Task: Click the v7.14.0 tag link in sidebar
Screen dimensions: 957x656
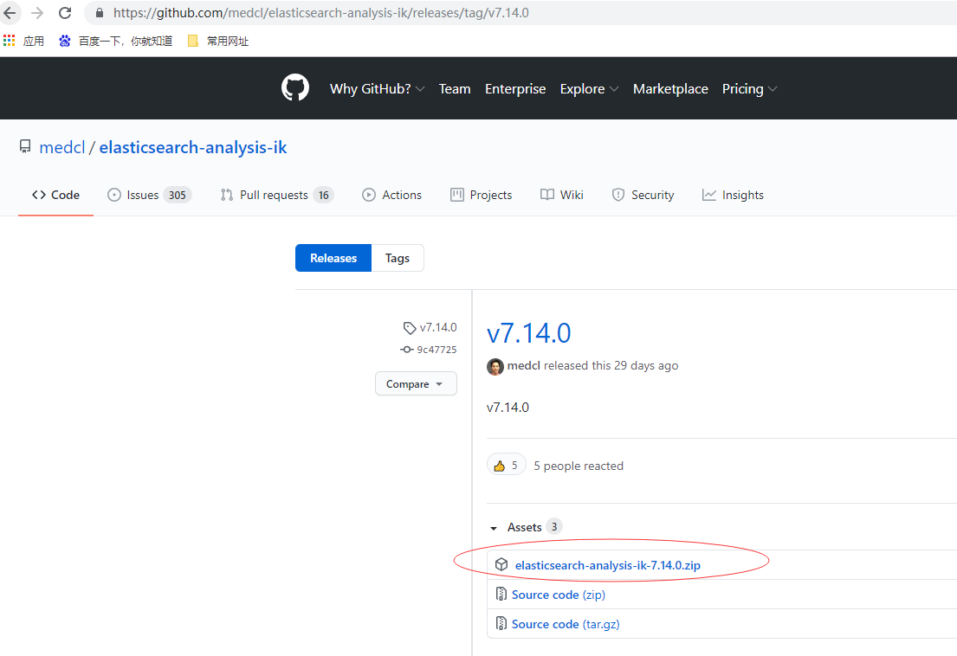Action: 430,328
